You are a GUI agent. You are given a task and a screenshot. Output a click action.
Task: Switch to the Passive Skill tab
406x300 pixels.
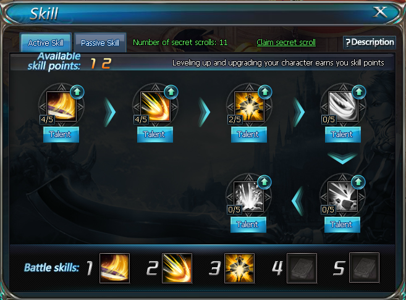click(x=100, y=43)
